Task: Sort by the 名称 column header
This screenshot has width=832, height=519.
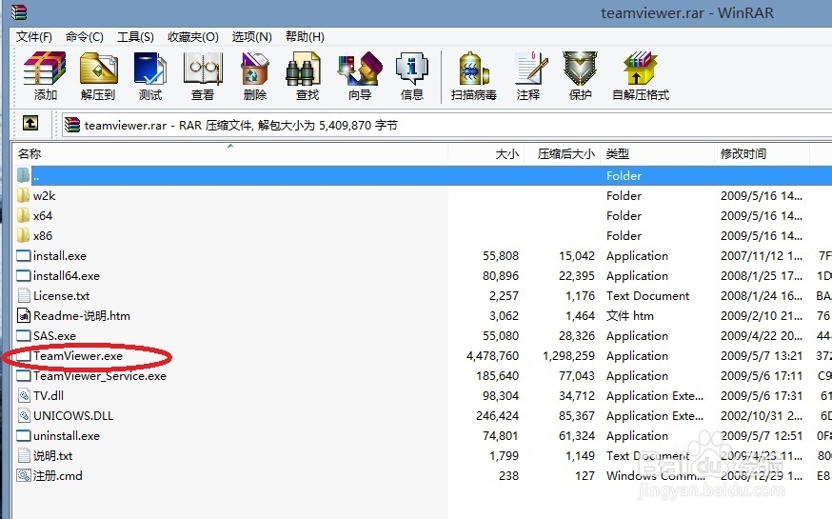Action: click(x=230, y=154)
